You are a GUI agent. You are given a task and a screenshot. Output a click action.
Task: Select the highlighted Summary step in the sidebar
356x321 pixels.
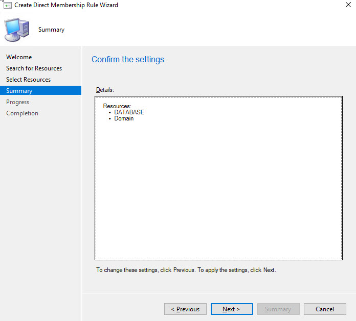19,91
